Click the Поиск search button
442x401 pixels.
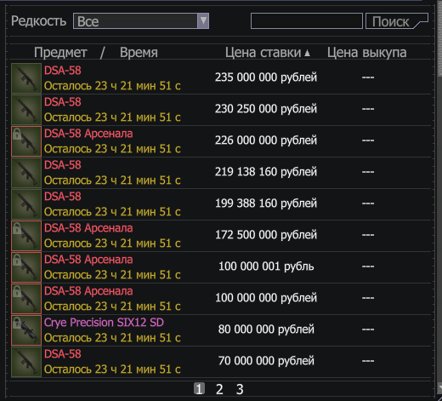coord(397,21)
